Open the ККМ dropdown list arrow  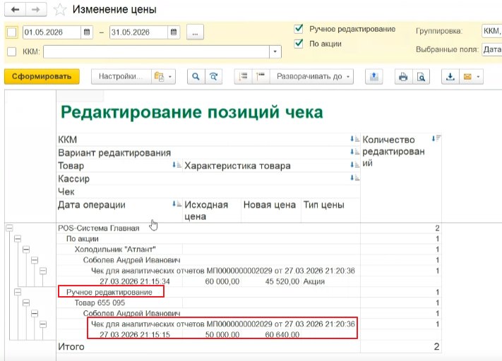[275, 51]
